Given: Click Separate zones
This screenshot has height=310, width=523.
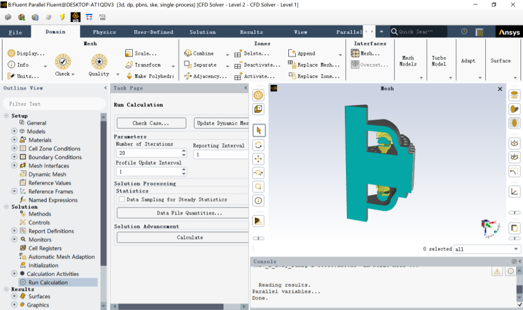Looking at the screenshot, I should point(201,65).
